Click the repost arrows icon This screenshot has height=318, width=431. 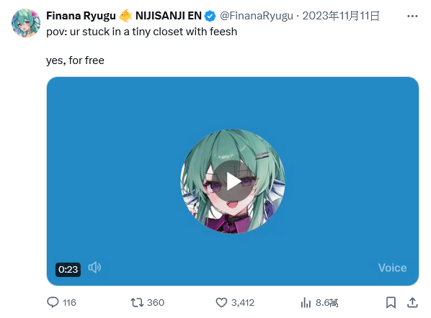pyautogui.click(x=137, y=302)
